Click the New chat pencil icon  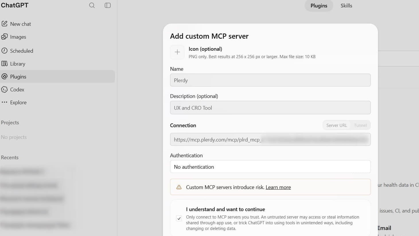4,24
